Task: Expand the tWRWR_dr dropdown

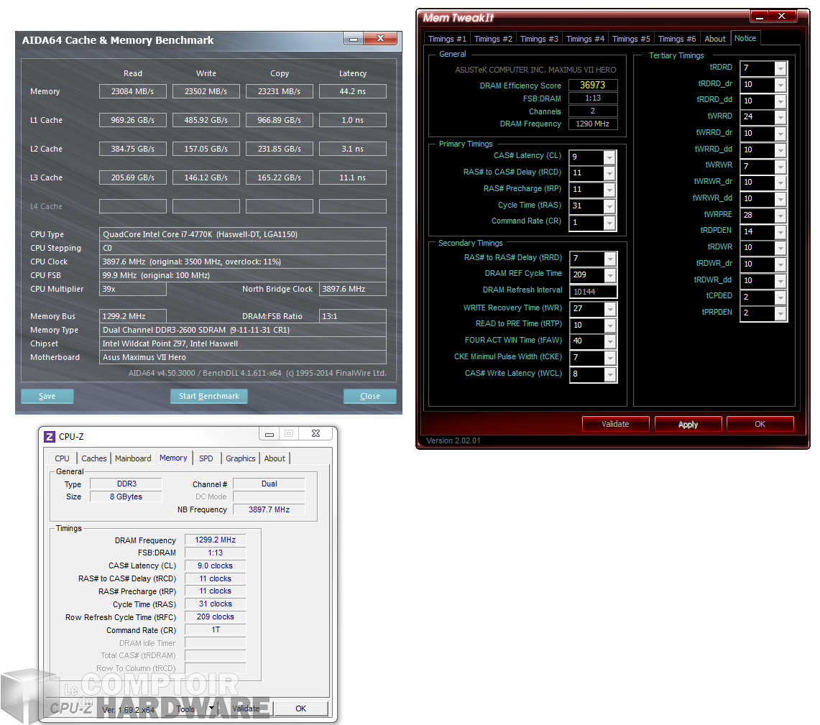Action: click(780, 183)
